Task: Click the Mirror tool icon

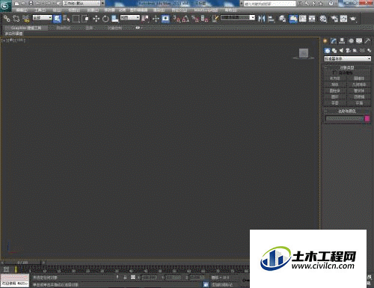Action: click(x=262, y=19)
